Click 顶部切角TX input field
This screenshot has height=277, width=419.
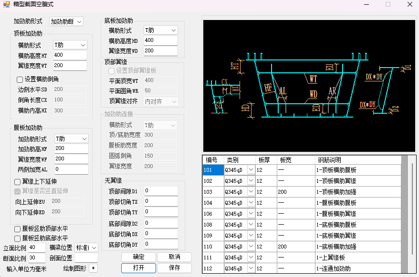click(x=161, y=201)
